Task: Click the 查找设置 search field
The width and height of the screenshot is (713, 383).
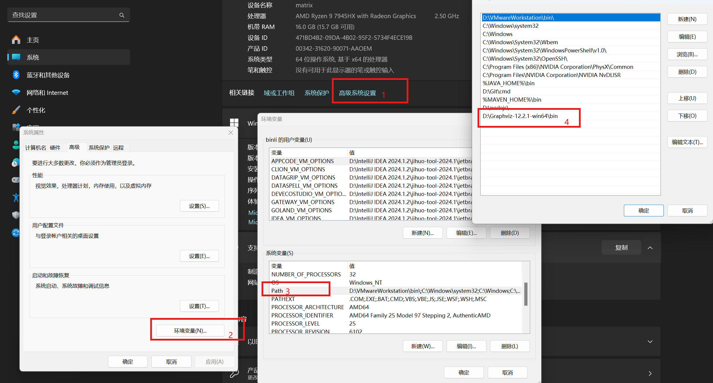Action: [x=69, y=15]
